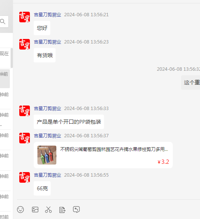Select the highlighted conversation in sidebar
Image resolution: width=200 pixels, height=219 pixels.
[x=5, y=79]
